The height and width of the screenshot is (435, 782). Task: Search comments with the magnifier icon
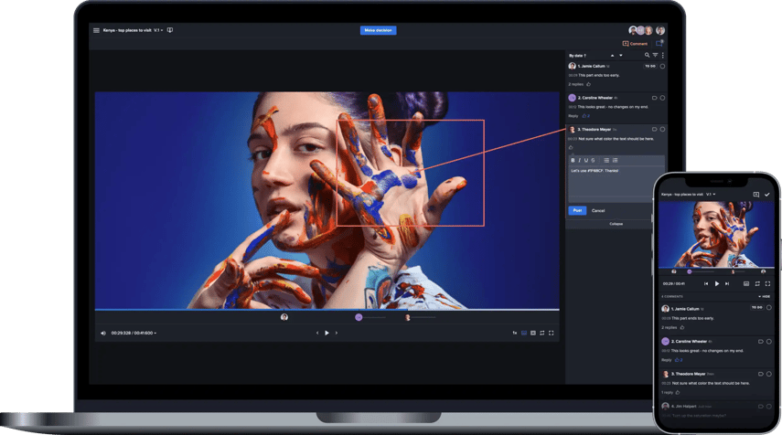(647, 55)
